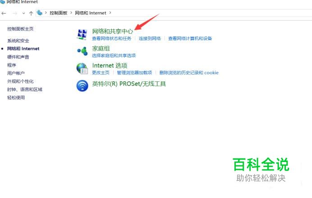Go to 控制面板主页 in sidebar
The image size is (312, 198).
click(x=20, y=29)
